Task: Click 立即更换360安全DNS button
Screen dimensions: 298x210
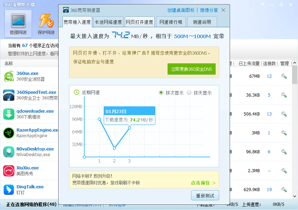Action: 191,69
